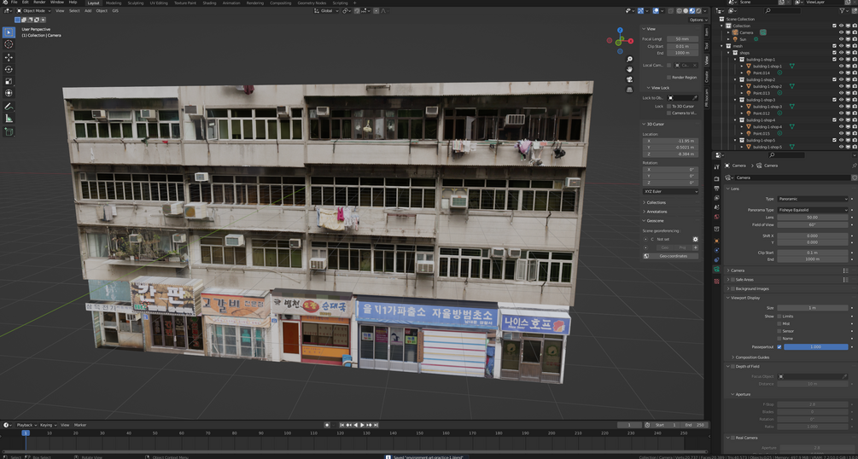This screenshot has height=459, width=858.
Task: Jump to the last frame of the timeline
Action: tap(376, 425)
